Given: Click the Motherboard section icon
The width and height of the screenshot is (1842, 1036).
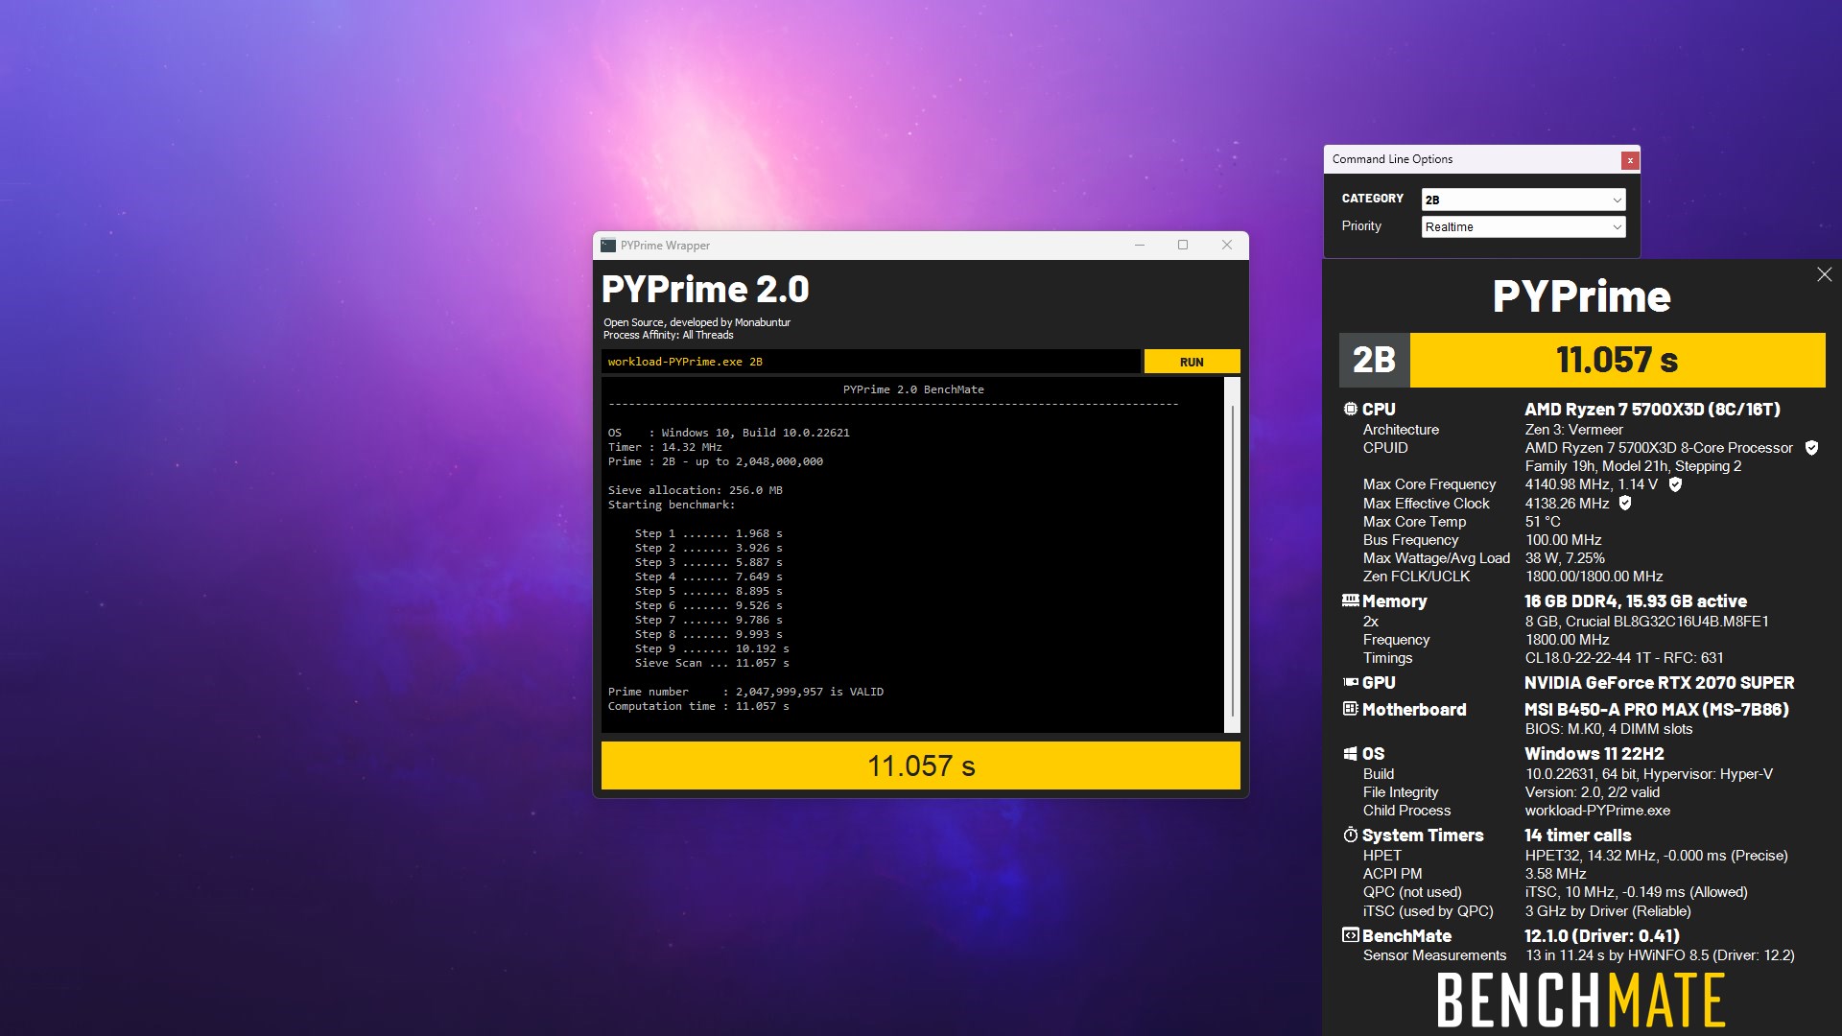Looking at the screenshot, I should 1350,709.
